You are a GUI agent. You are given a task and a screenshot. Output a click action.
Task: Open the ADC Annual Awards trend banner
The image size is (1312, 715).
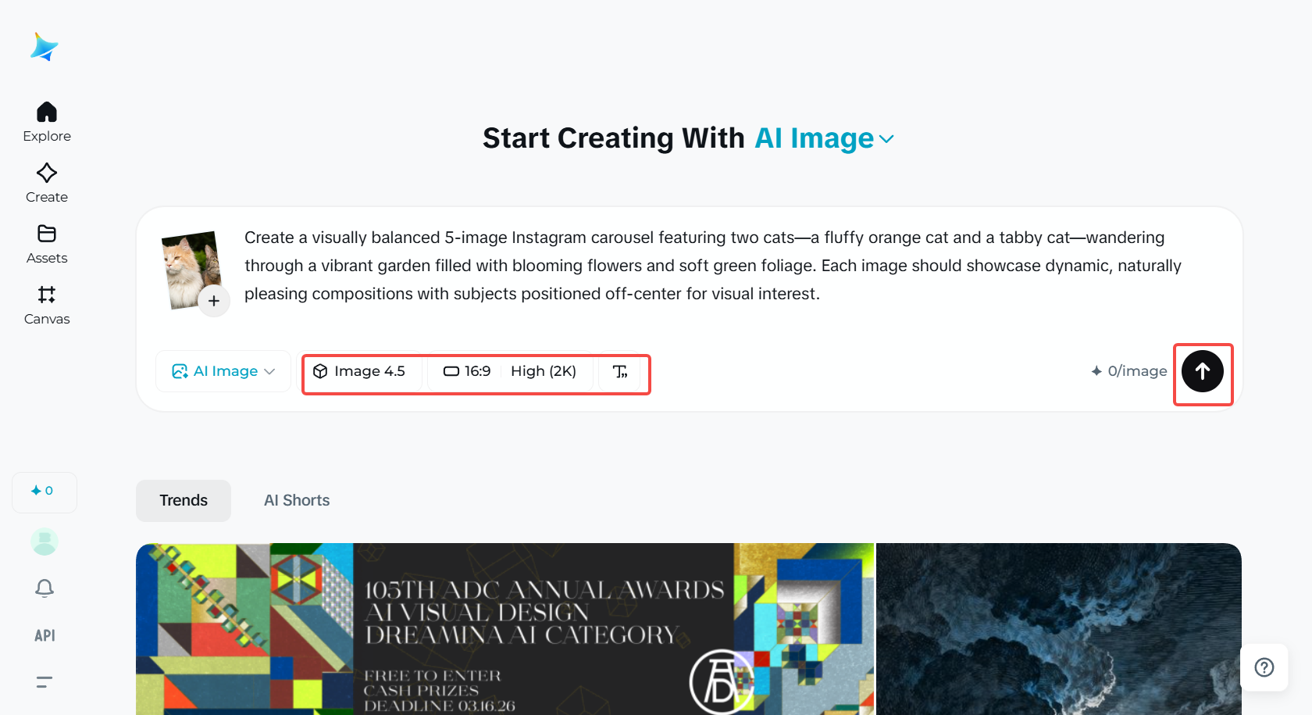(504, 629)
